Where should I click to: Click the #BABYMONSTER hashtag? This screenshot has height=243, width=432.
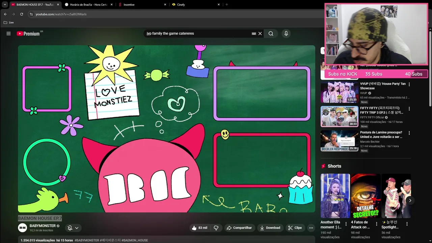87,240
